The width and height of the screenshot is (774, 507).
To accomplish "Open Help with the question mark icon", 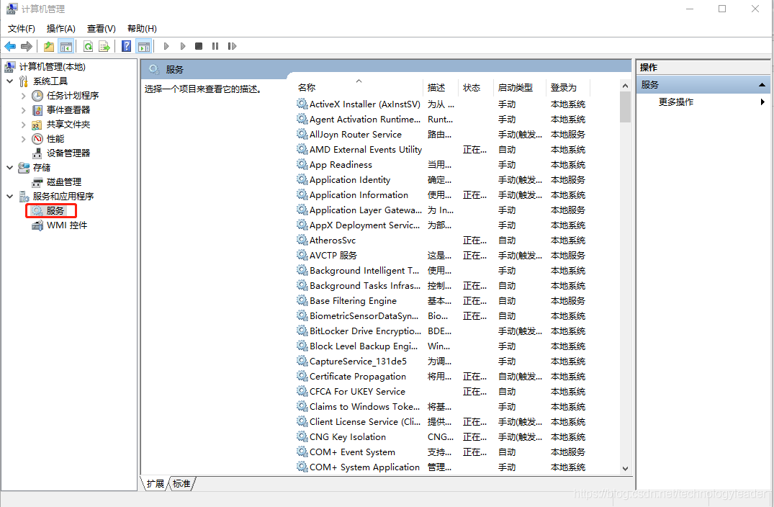I will point(127,46).
